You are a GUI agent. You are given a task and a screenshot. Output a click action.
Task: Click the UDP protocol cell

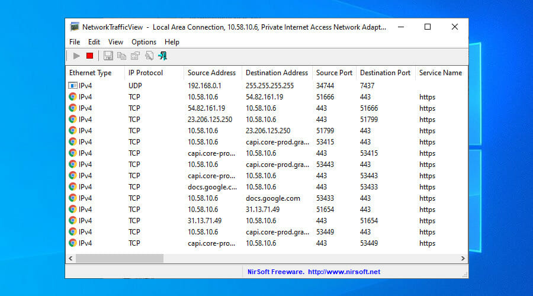pyautogui.click(x=135, y=86)
